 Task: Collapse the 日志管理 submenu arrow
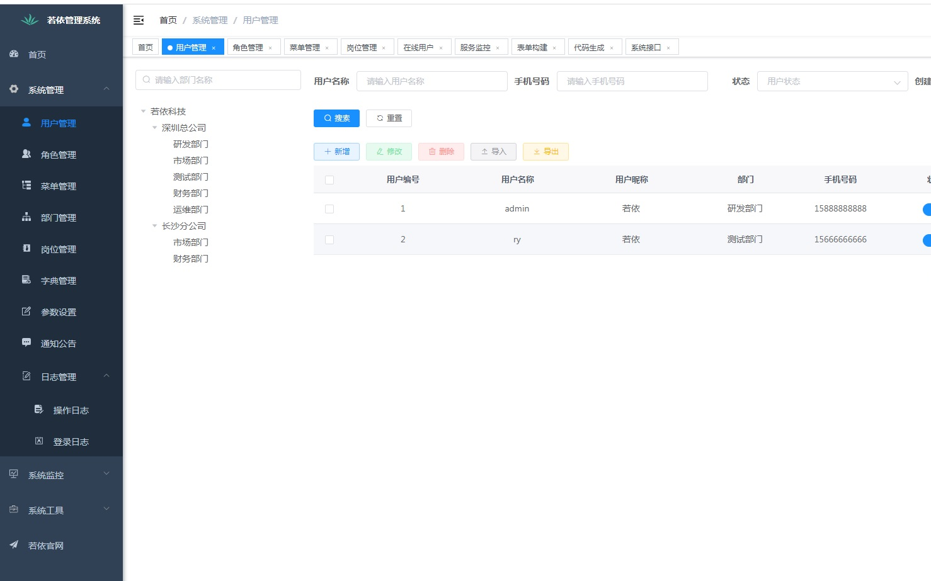[106, 376]
